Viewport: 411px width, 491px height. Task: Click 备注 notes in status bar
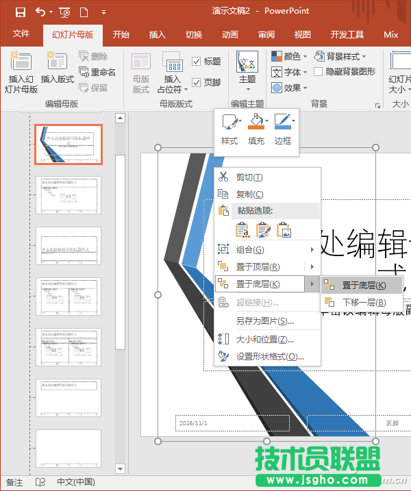(14, 482)
